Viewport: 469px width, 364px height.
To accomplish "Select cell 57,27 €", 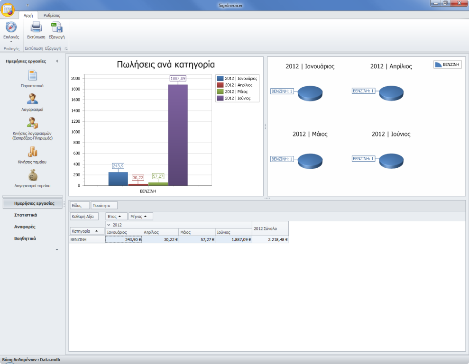I will 197,240.
